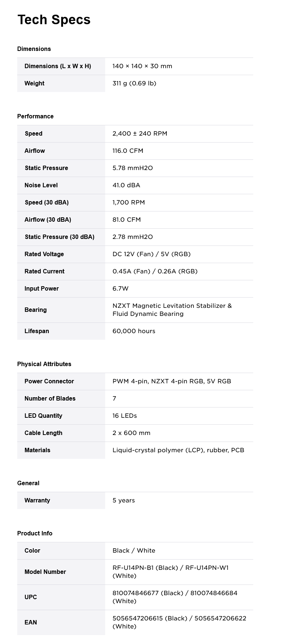
Task: Click the Speed (30 dBA) row label
Action: tap(47, 203)
